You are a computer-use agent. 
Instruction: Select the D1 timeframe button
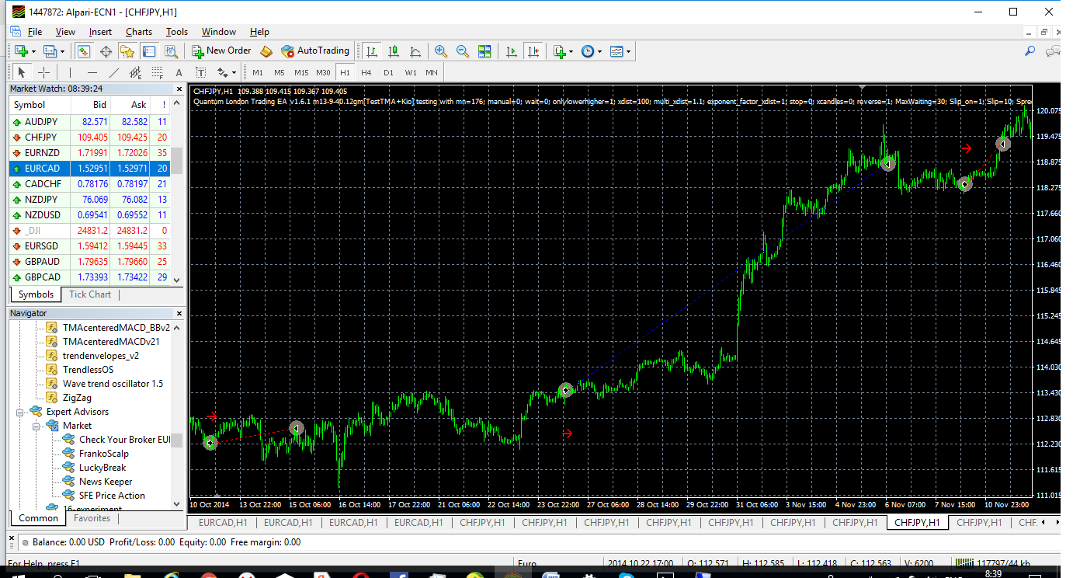click(388, 72)
